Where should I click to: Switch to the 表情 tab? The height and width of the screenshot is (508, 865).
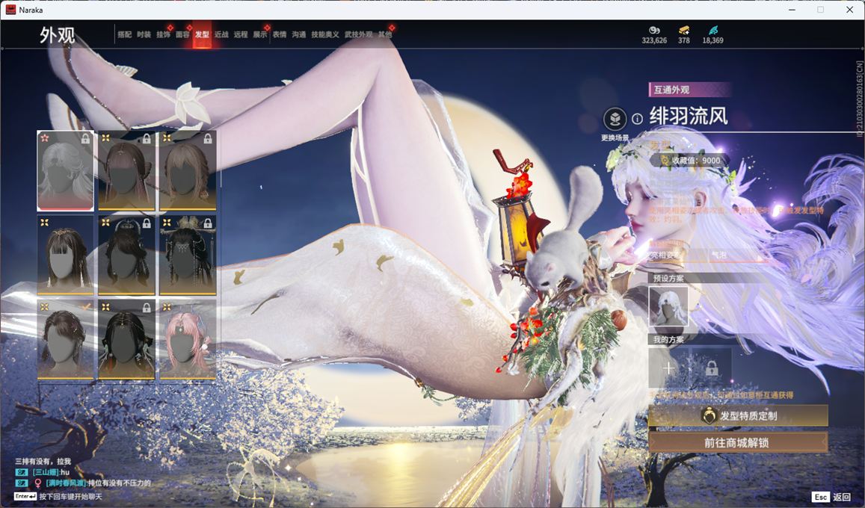pyautogui.click(x=280, y=34)
